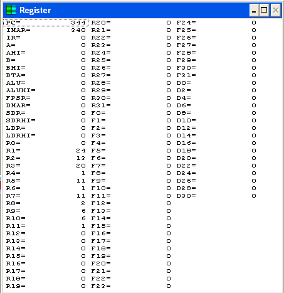Viewport: 284px width, 293px height.
Task: Select the D0= double register entry
Action: tap(216, 83)
